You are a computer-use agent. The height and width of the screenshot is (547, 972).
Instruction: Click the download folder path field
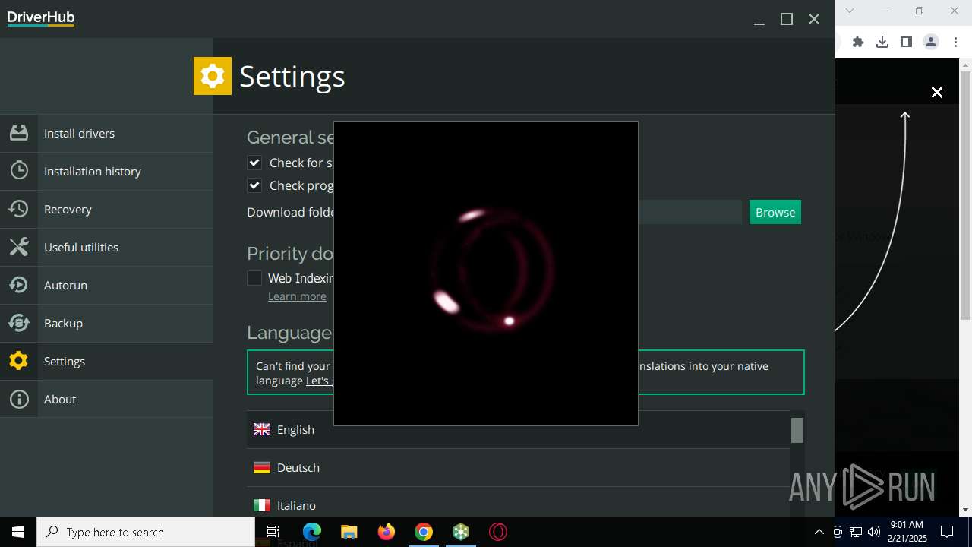[x=690, y=212]
